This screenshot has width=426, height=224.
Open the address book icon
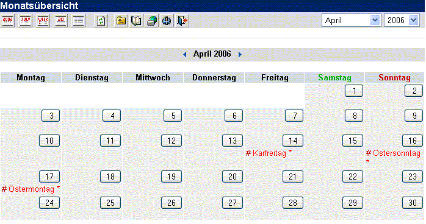[136, 21]
